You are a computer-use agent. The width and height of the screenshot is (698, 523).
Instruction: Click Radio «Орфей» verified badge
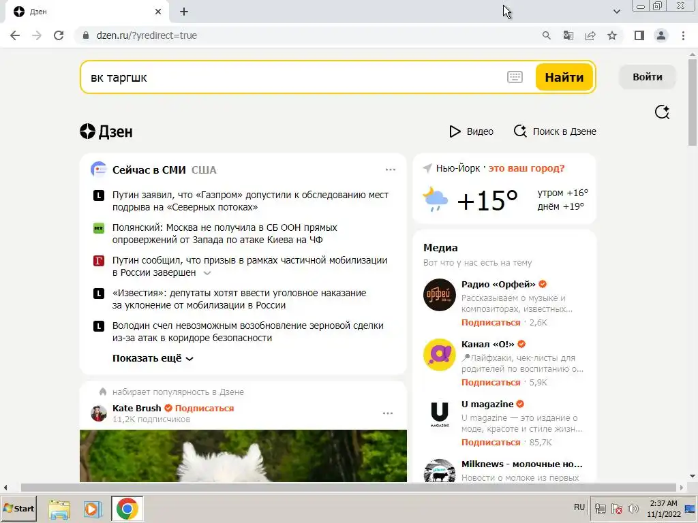(542, 284)
